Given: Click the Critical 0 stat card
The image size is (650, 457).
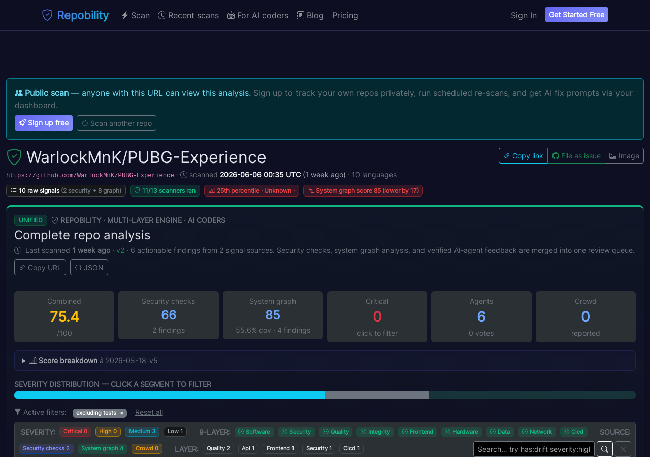Looking at the screenshot, I should (x=377, y=317).
